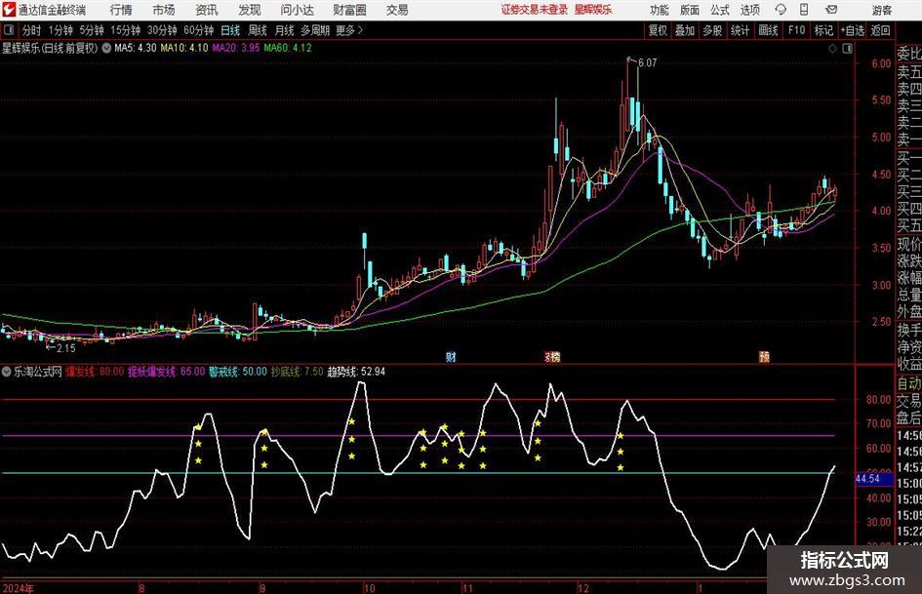Add stock via +自选 button
The image size is (922, 594).
tap(853, 30)
